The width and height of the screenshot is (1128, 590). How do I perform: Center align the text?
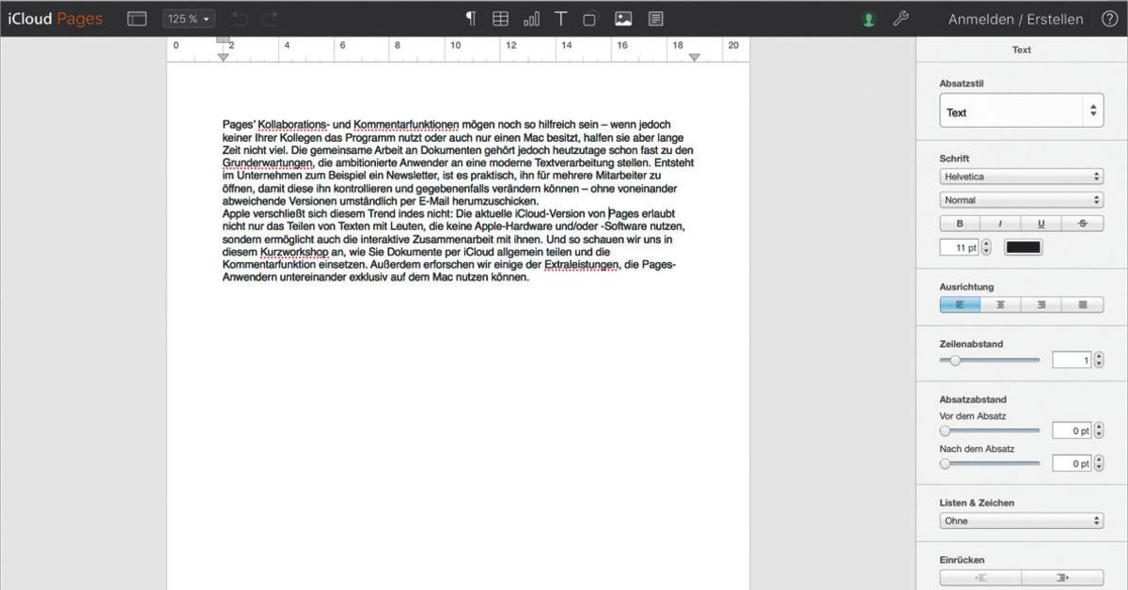1000,304
